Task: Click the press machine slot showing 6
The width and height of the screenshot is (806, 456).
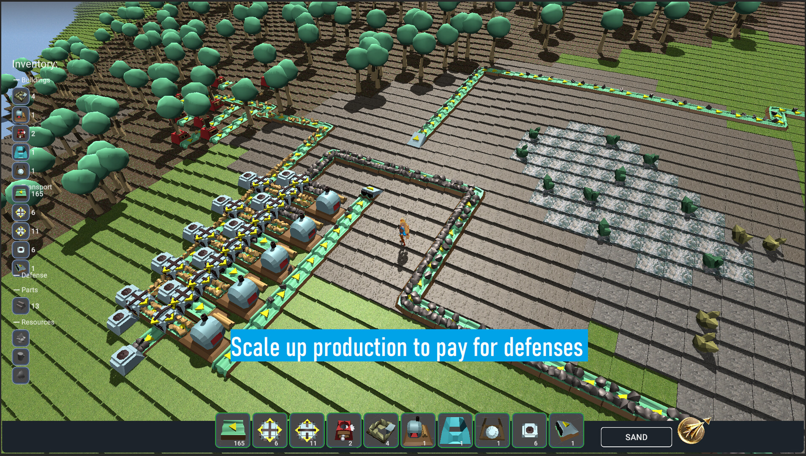Action: coord(20,250)
